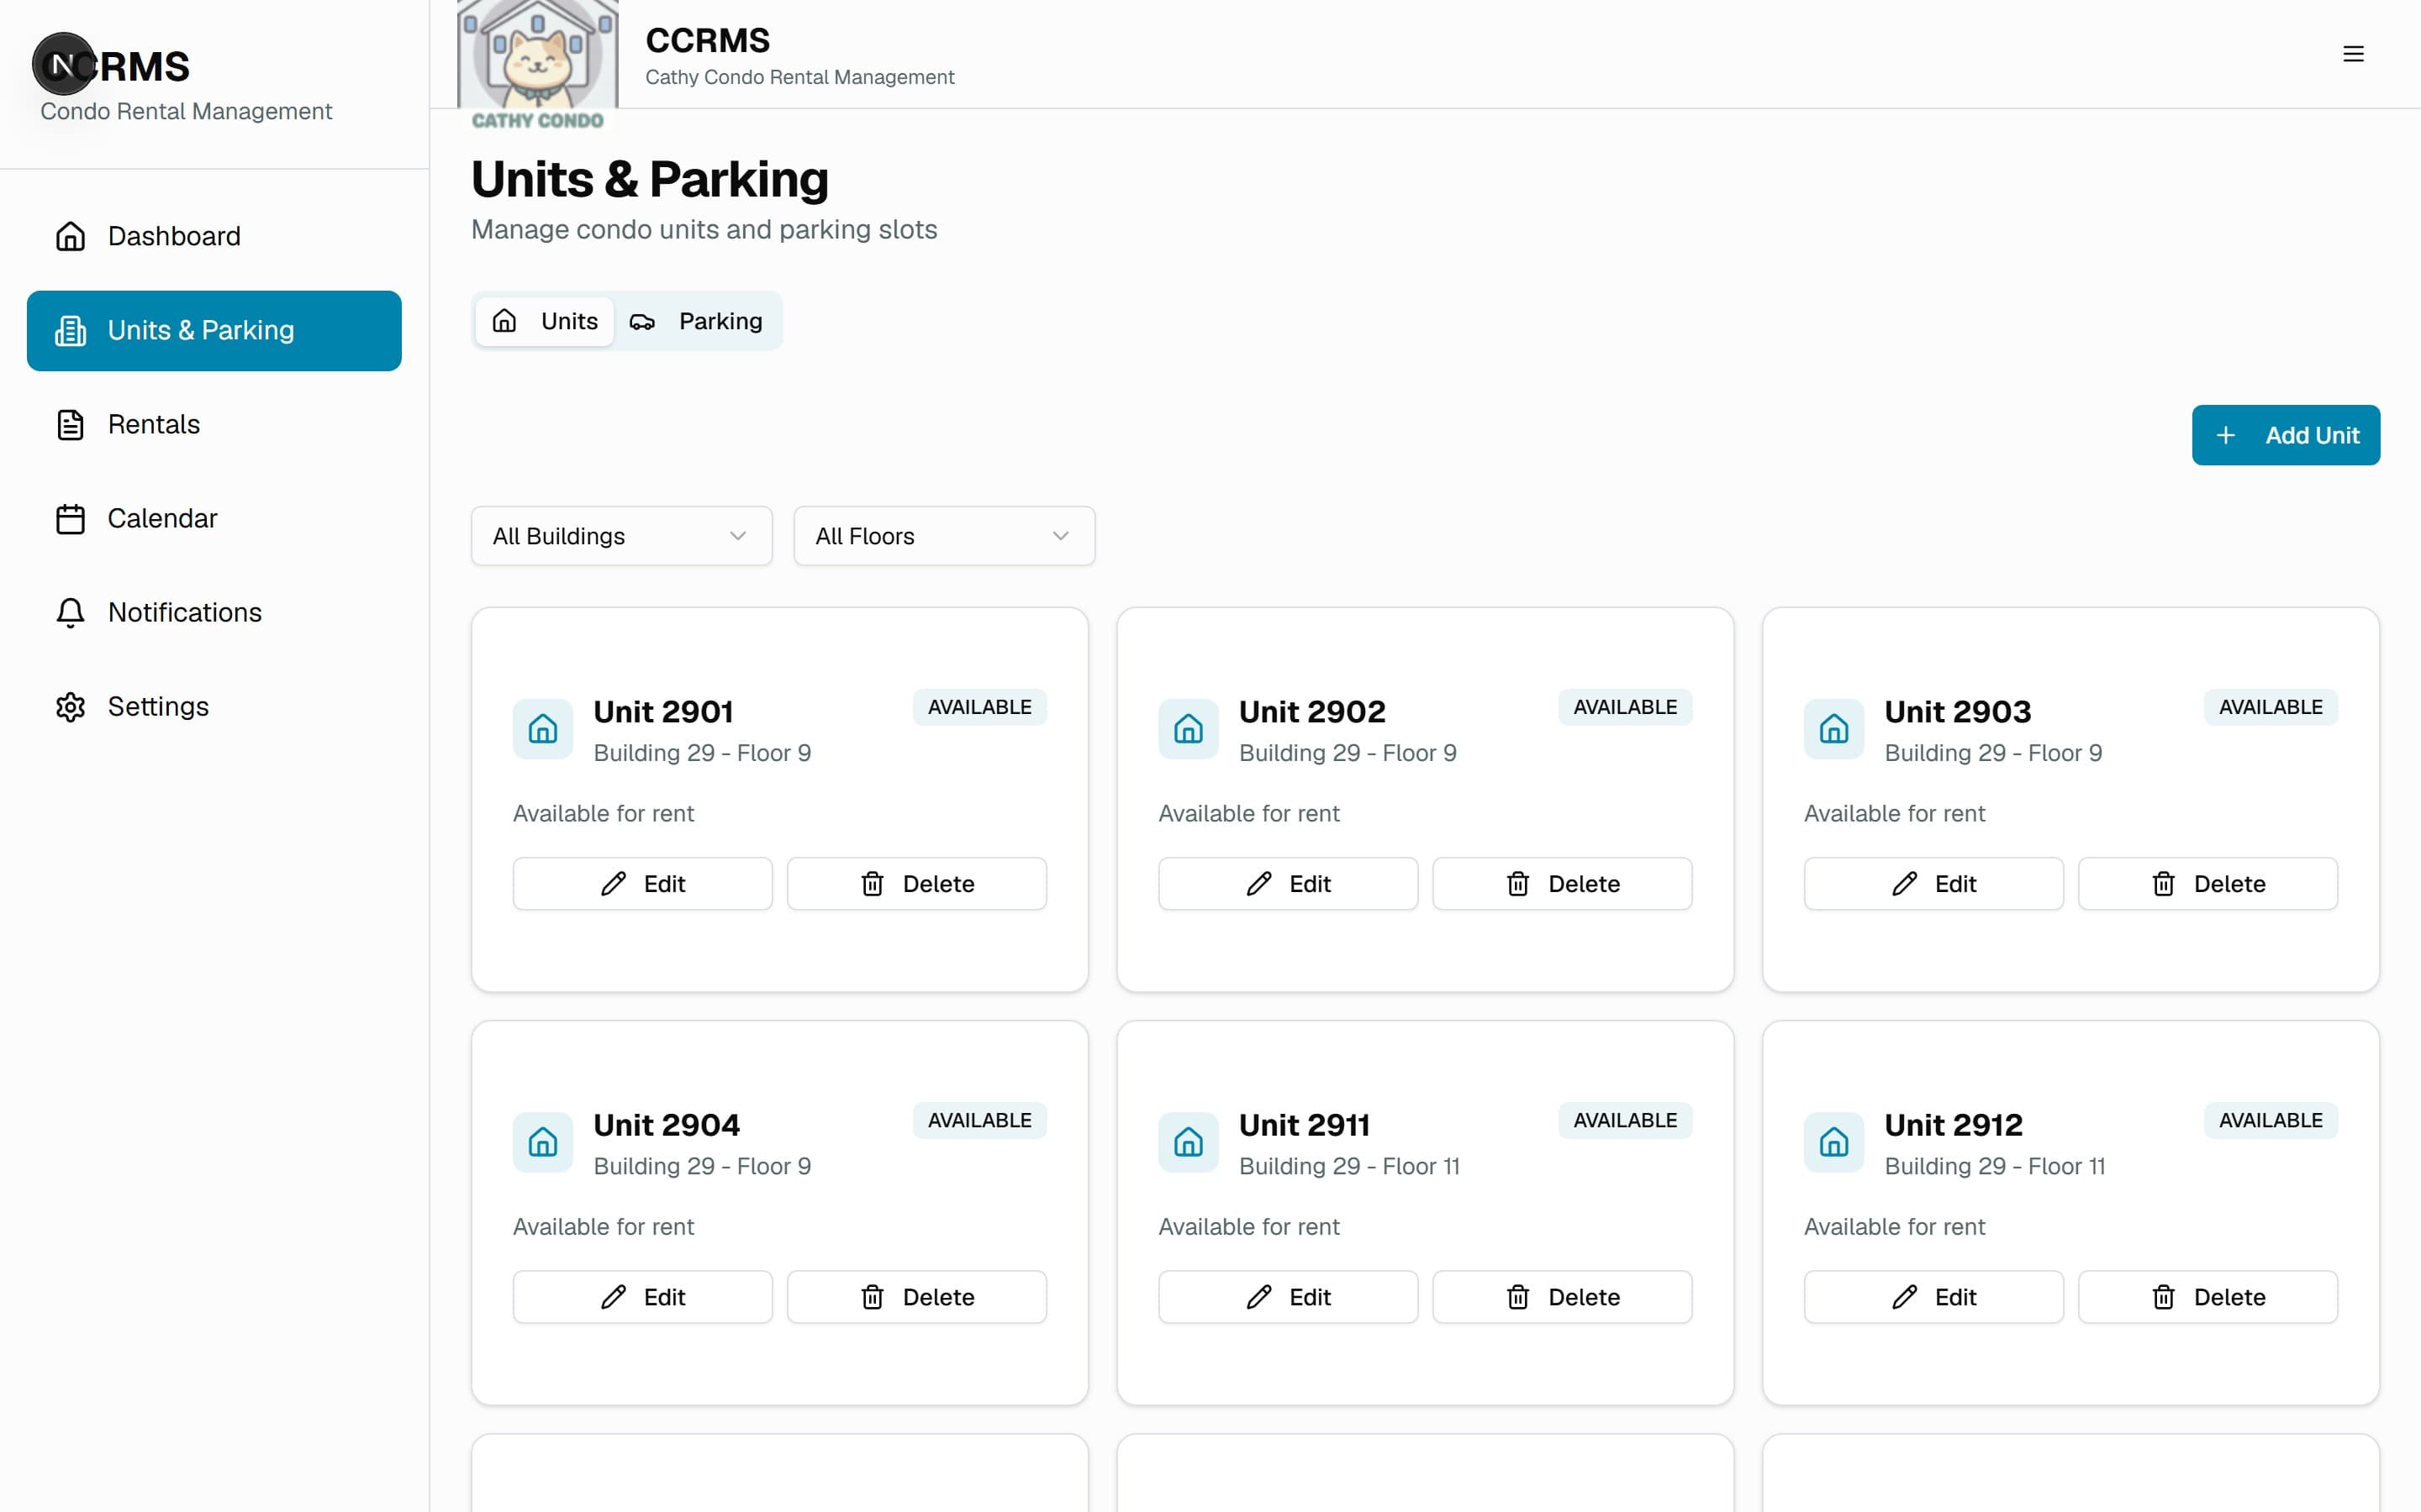This screenshot has width=2421, height=1512.
Task: Delete Unit 2902
Action: pyautogui.click(x=1563, y=884)
